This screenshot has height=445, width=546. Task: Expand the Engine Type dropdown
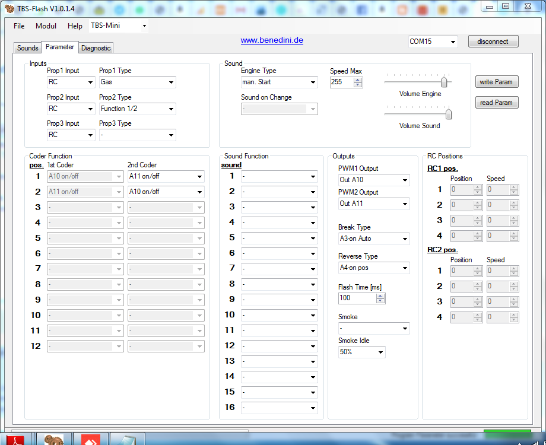[313, 82]
